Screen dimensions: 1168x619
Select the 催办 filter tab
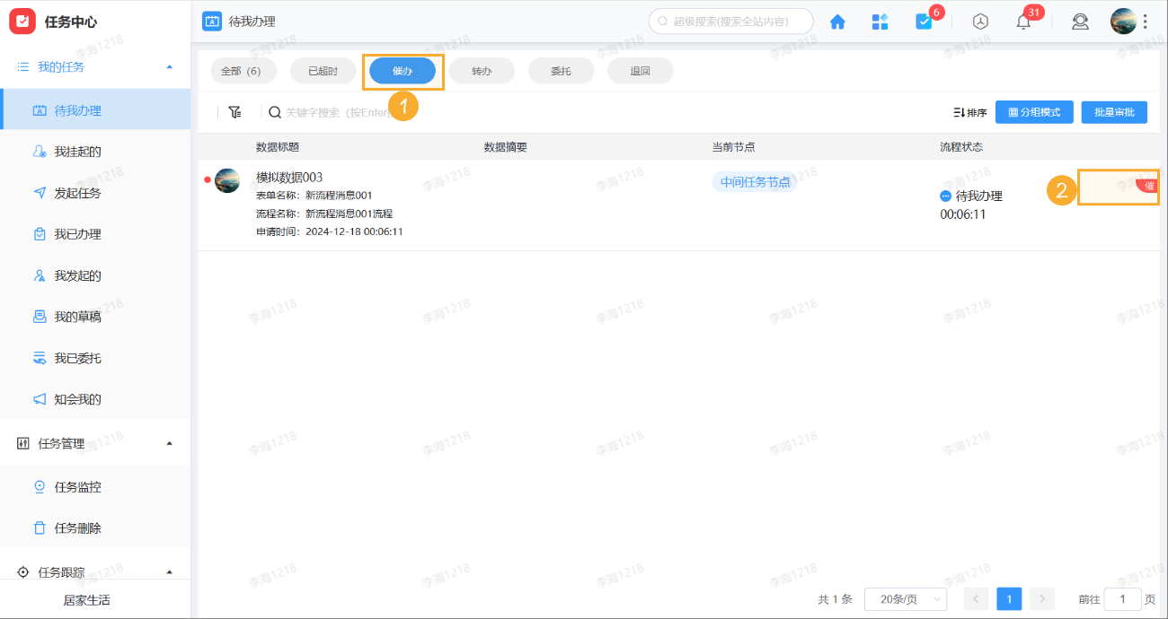(403, 70)
